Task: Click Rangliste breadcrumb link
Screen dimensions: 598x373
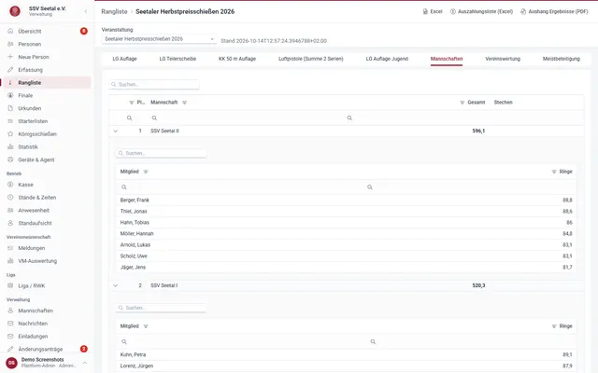Action: pos(114,11)
